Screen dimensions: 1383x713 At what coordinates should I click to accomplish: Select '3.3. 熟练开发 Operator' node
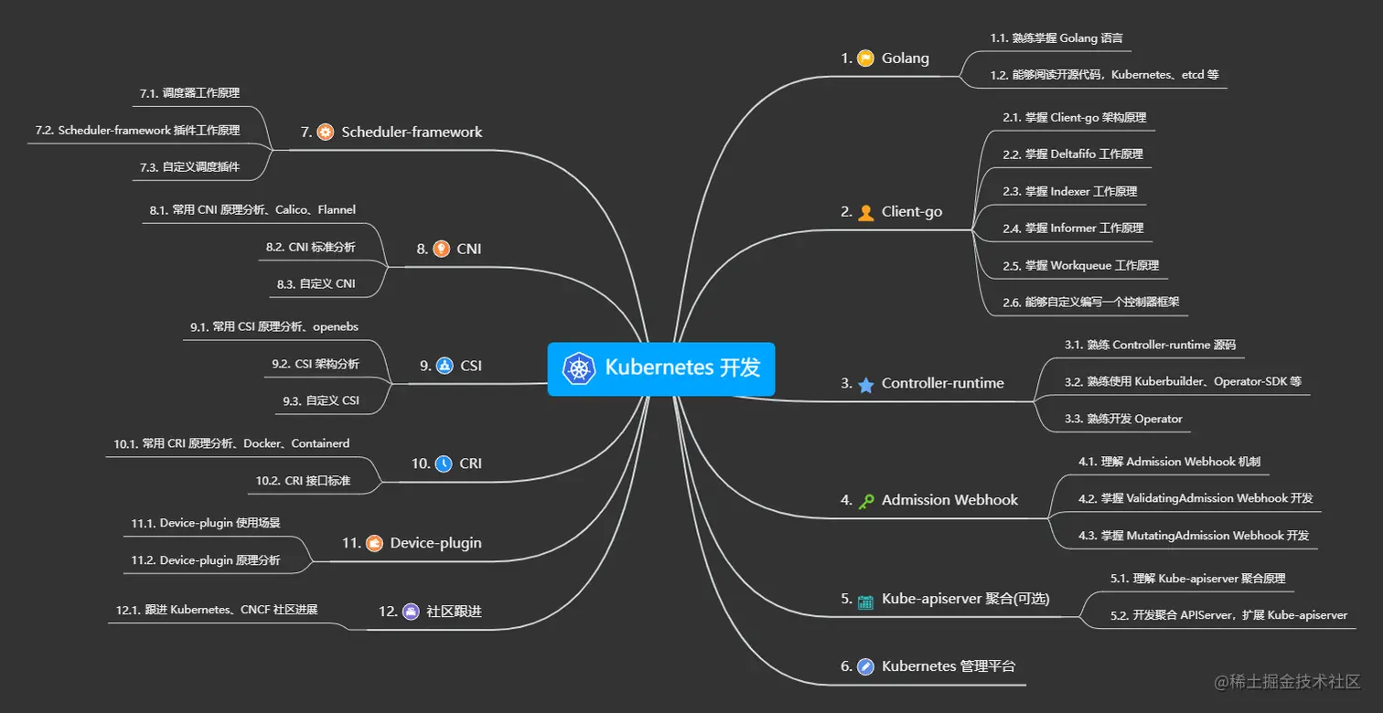(1123, 420)
